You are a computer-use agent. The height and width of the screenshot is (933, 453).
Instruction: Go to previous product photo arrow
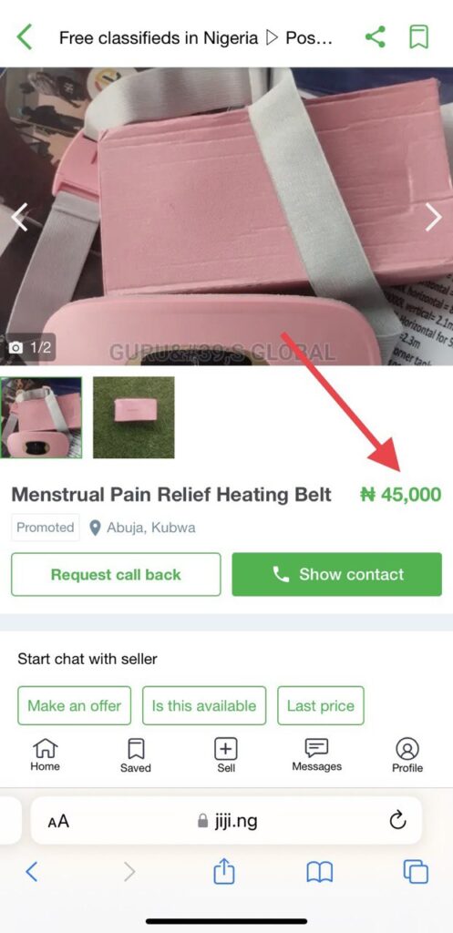19,217
